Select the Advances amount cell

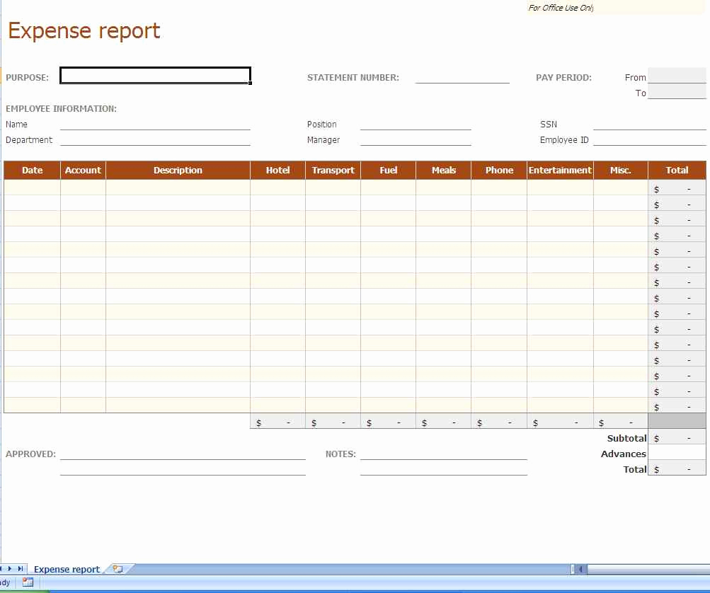tap(676, 453)
